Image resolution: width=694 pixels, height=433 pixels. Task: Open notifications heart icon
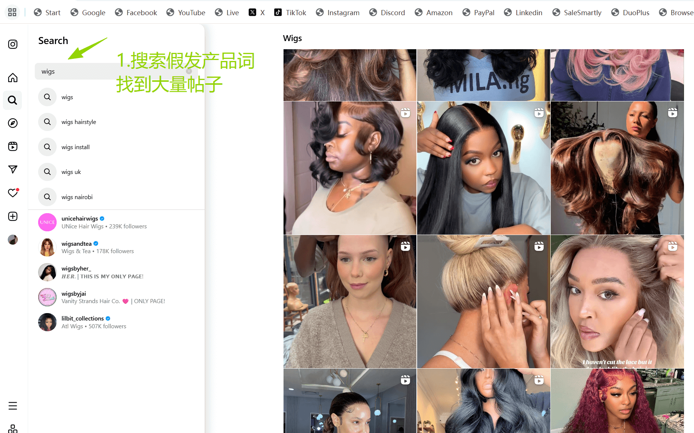[13, 193]
